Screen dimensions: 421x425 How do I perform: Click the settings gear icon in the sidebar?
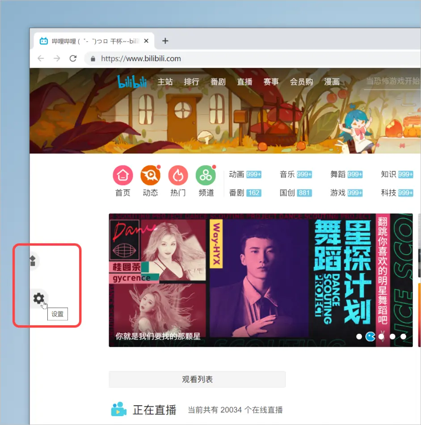point(39,298)
